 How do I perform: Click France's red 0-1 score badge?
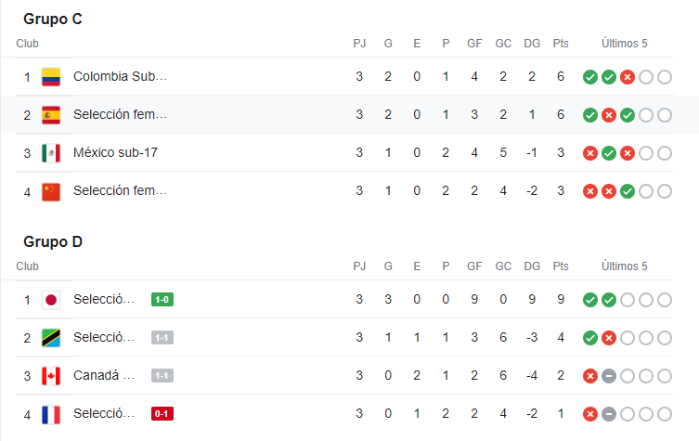(x=162, y=413)
